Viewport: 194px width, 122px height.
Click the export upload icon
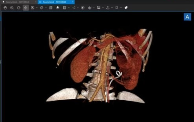click(108, 8)
